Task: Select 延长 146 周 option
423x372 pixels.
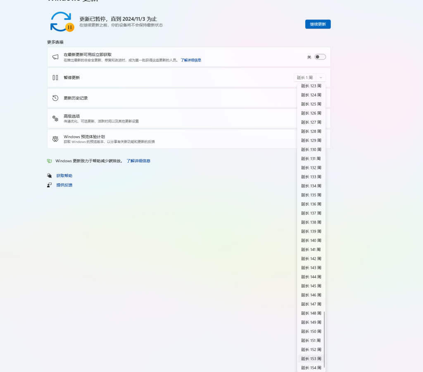Action: [311, 295]
